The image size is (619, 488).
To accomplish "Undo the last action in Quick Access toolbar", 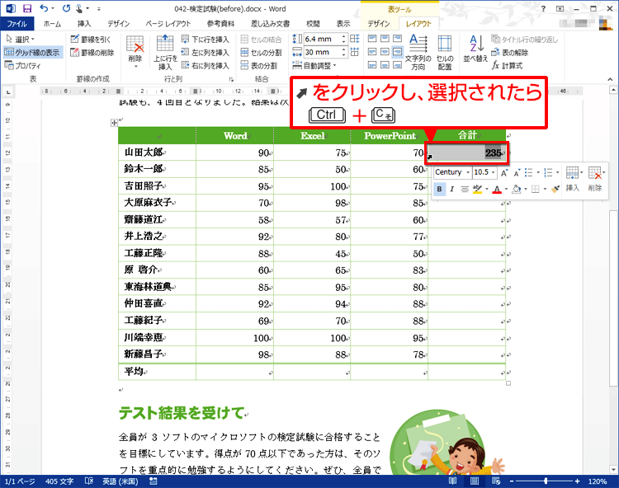I will pyautogui.click(x=44, y=9).
